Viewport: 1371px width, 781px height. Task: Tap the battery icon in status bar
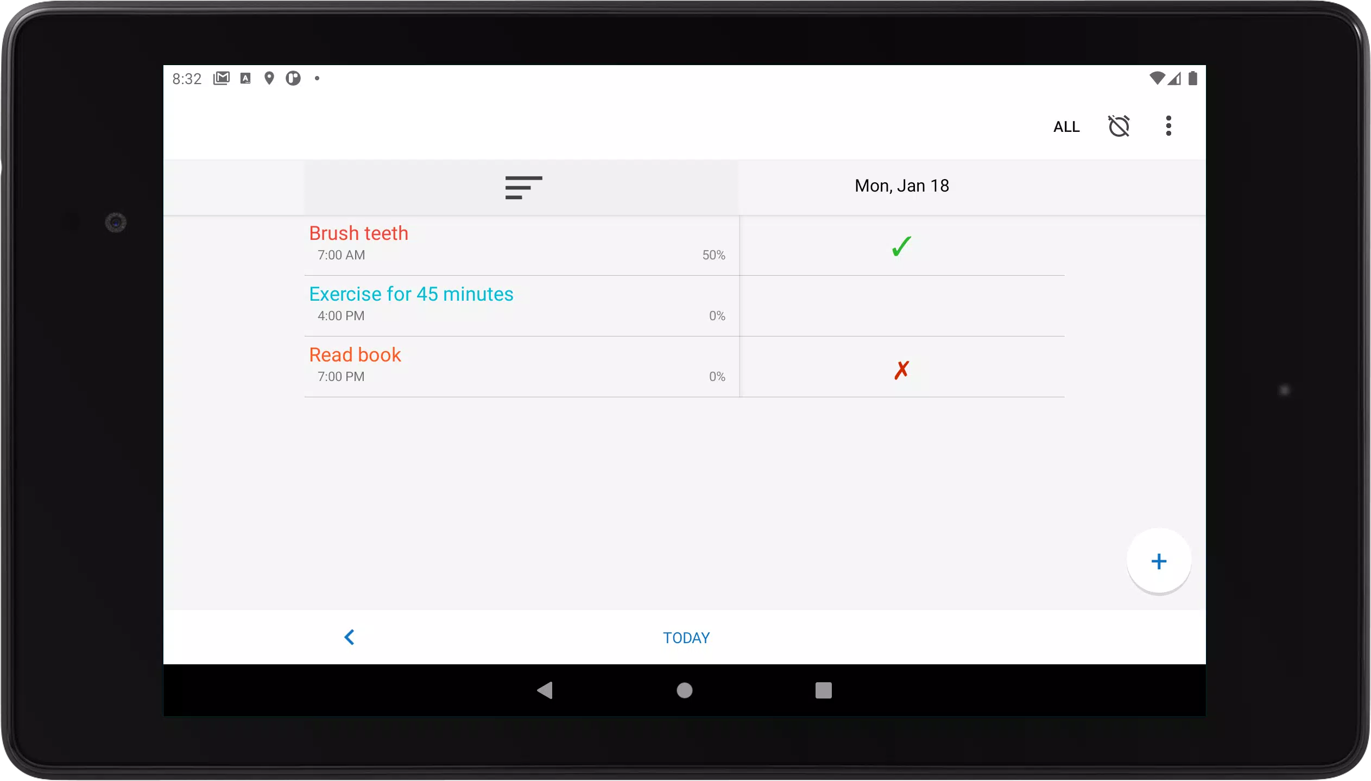(x=1192, y=78)
